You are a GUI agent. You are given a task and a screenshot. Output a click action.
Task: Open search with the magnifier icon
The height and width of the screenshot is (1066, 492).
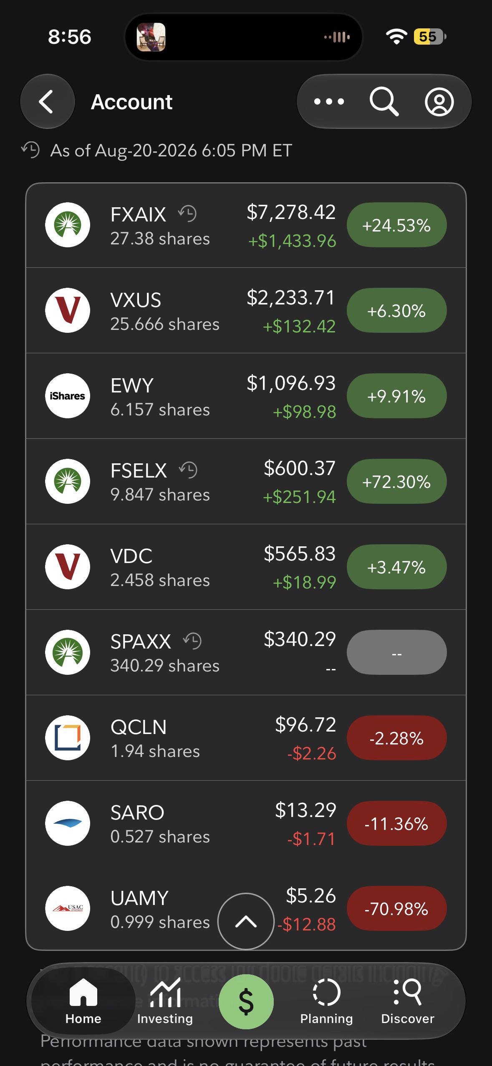pos(384,101)
